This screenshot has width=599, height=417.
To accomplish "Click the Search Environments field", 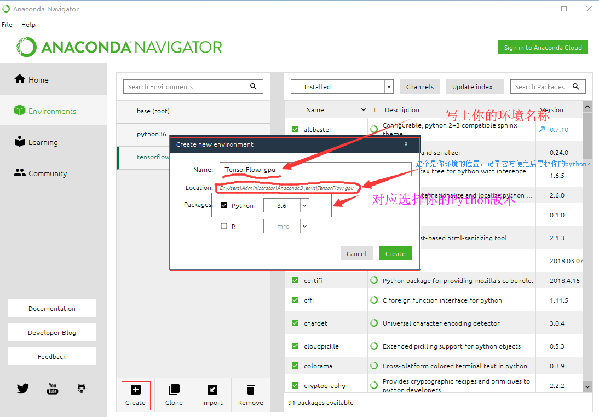I will point(193,86).
